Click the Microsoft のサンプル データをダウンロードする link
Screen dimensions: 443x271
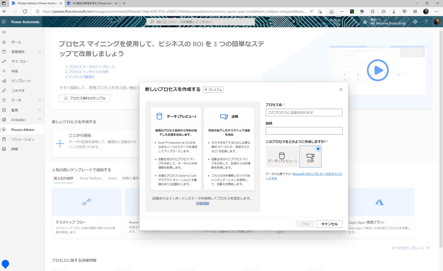(x=305, y=176)
